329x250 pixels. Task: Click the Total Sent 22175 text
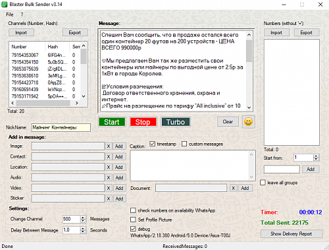[x=284, y=223]
